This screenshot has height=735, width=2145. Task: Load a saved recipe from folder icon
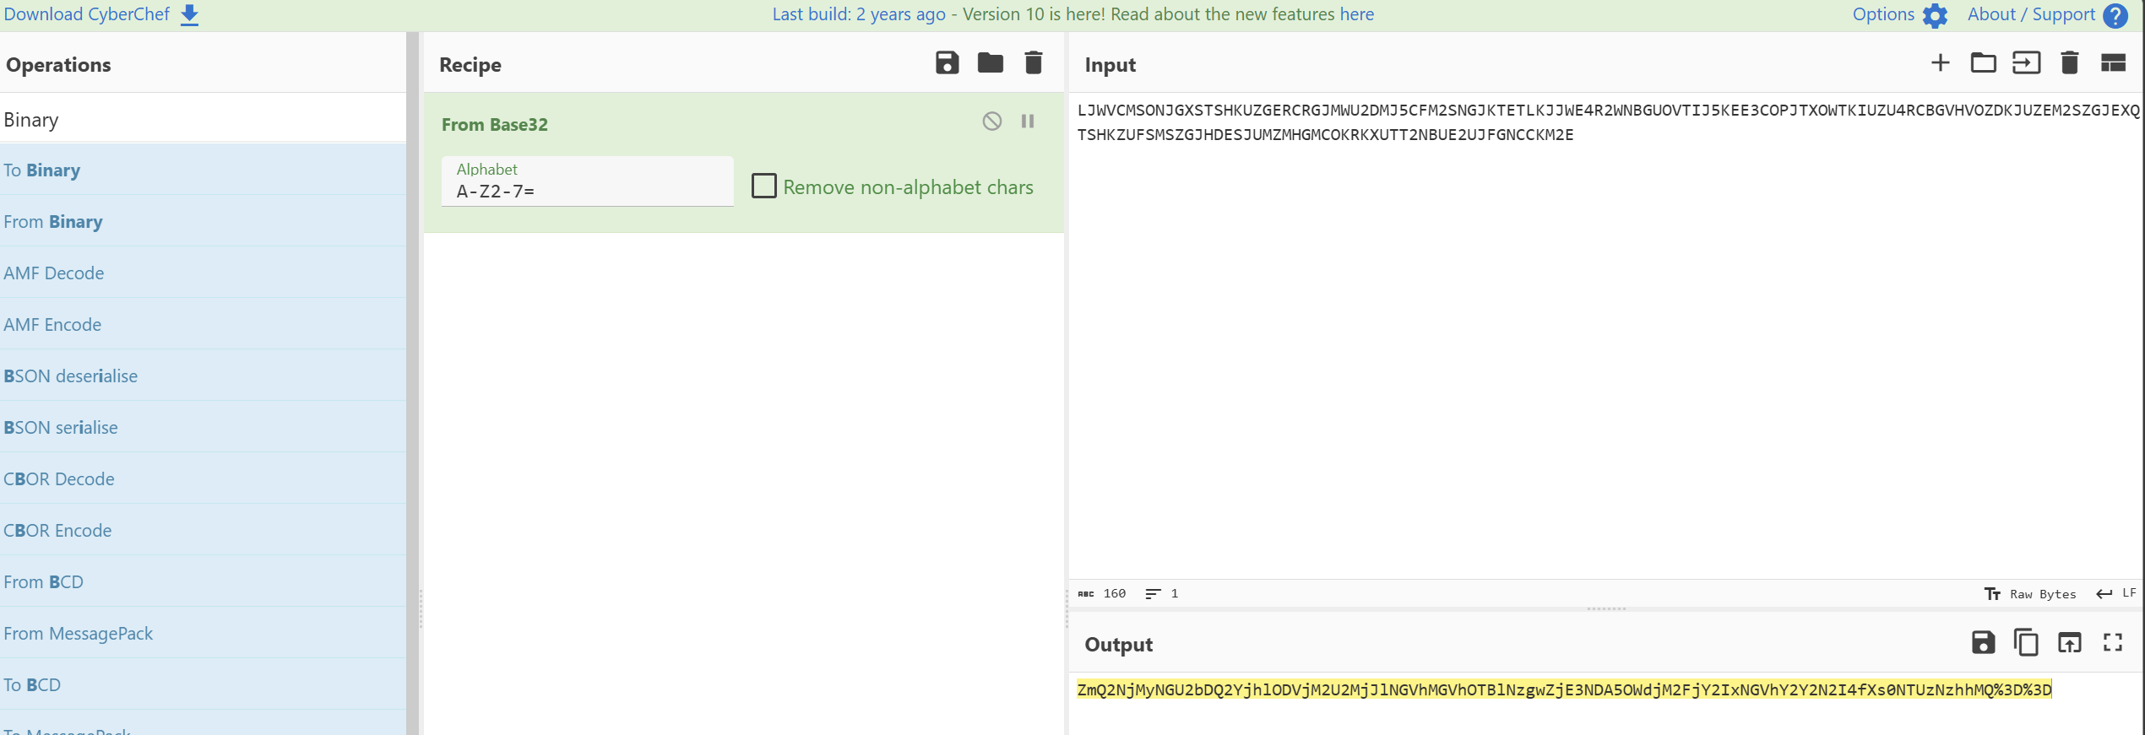click(x=990, y=63)
